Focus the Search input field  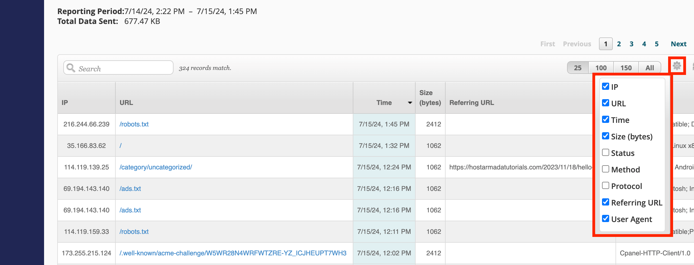point(118,68)
